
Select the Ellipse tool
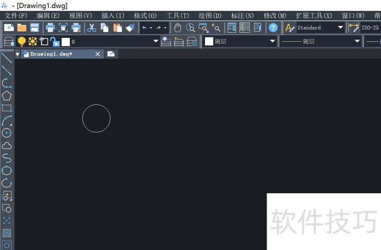(7, 170)
